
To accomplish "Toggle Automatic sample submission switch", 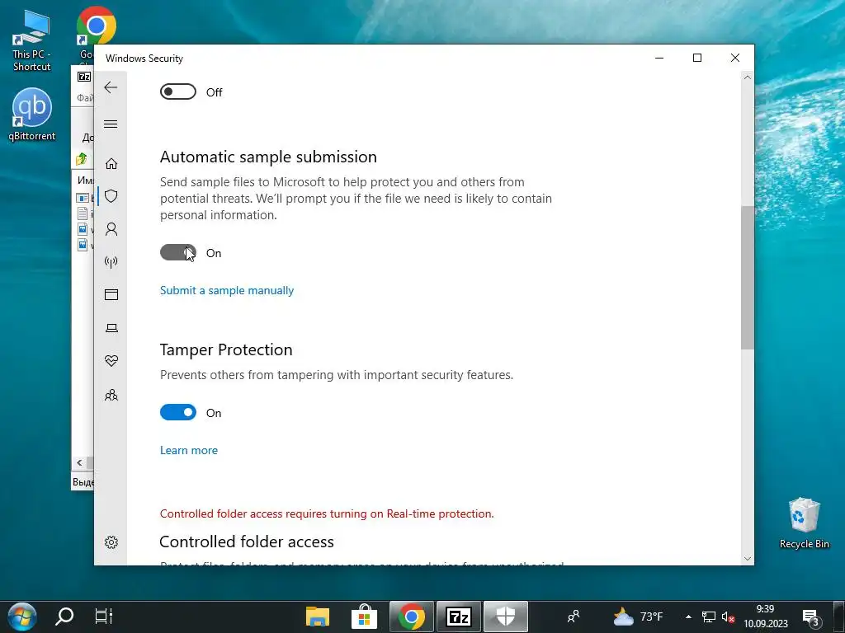I will tap(178, 252).
